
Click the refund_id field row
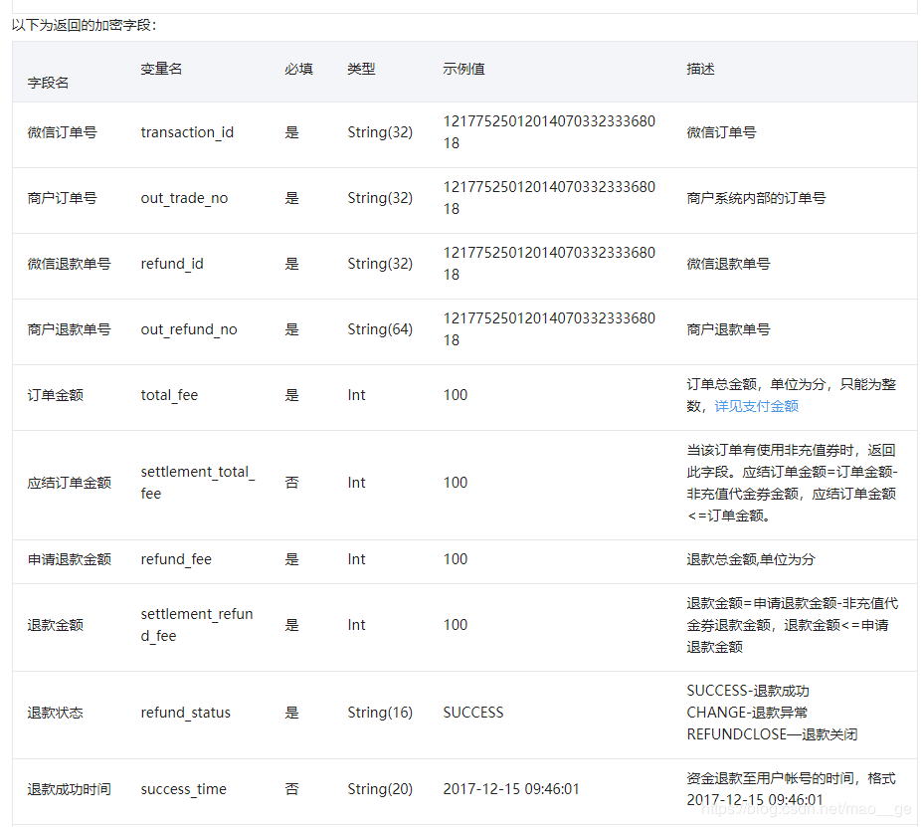point(171,264)
